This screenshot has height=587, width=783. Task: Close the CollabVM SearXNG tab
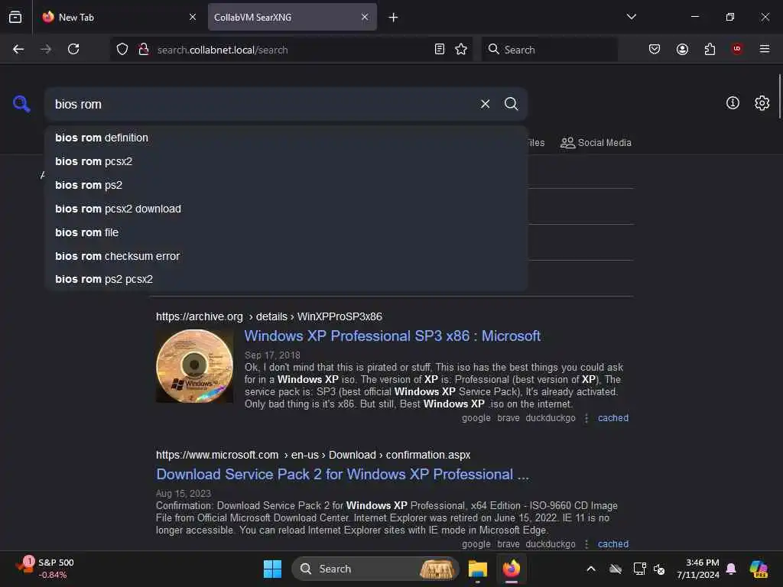tap(365, 17)
